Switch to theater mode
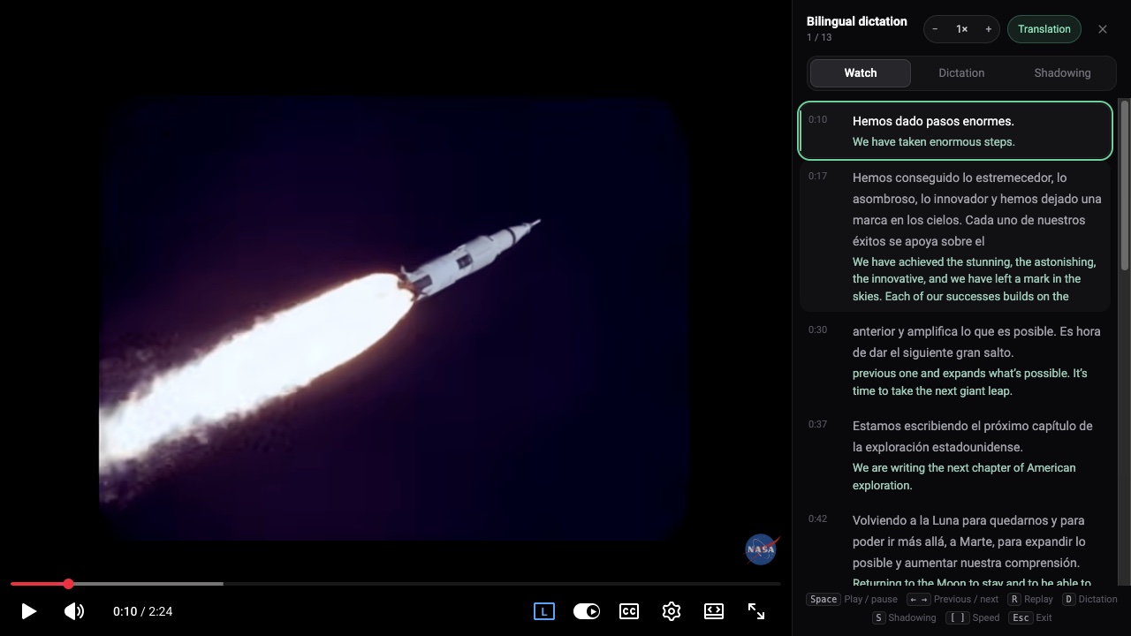Image resolution: width=1131 pixels, height=636 pixels. point(714,611)
